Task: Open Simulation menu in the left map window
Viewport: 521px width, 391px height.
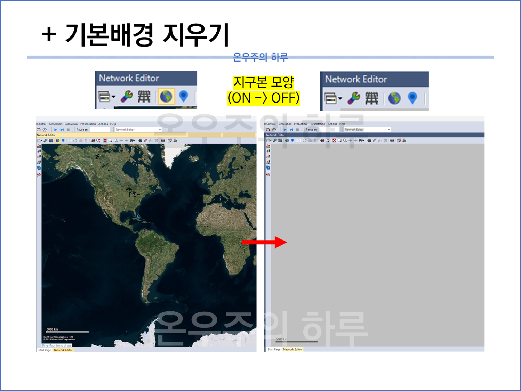Action: click(56, 124)
